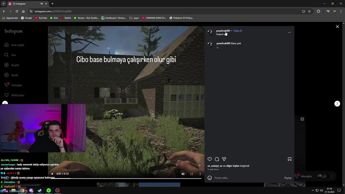Open YouTube bookmark

41,18
